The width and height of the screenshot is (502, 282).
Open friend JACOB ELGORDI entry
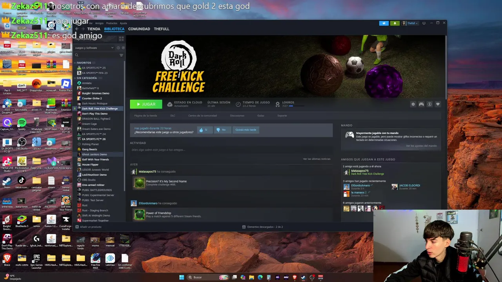pyautogui.click(x=406, y=187)
